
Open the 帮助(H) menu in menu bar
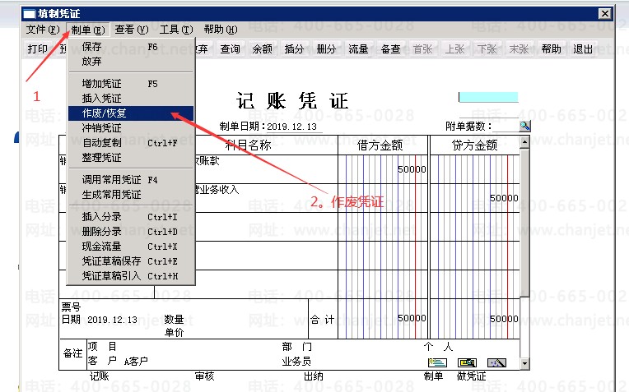220,30
